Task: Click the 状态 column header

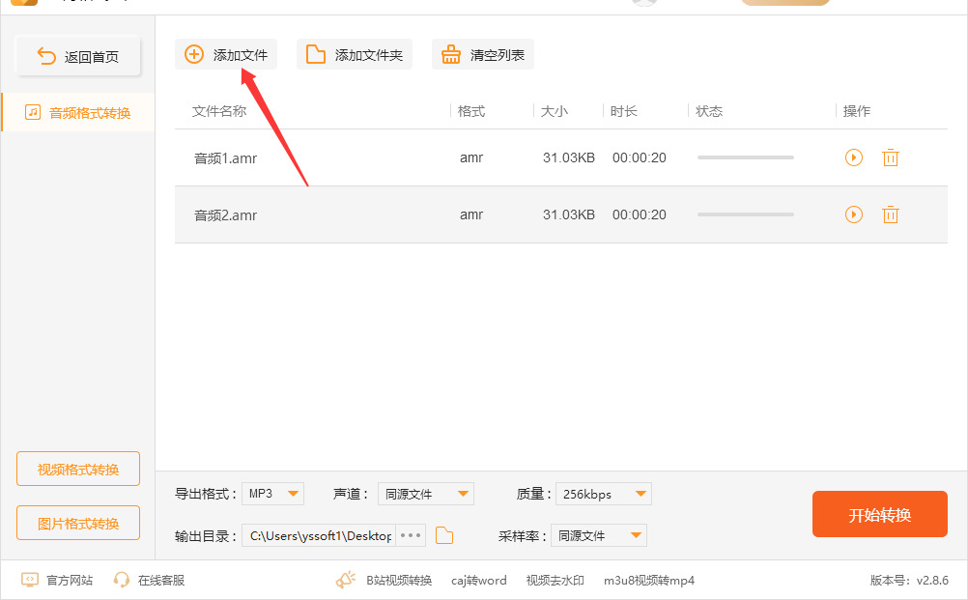Action: tap(709, 111)
